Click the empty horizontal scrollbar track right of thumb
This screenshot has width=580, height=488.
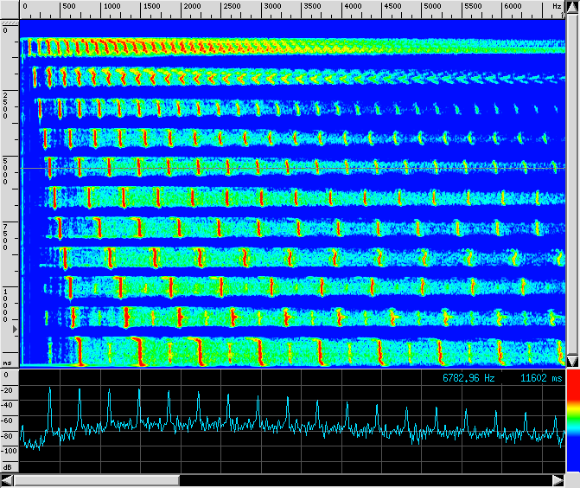(x=363, y=479)
